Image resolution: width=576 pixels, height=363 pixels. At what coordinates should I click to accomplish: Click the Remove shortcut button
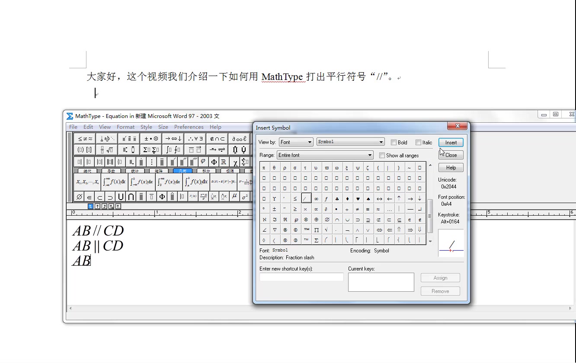tap(440, 291)
